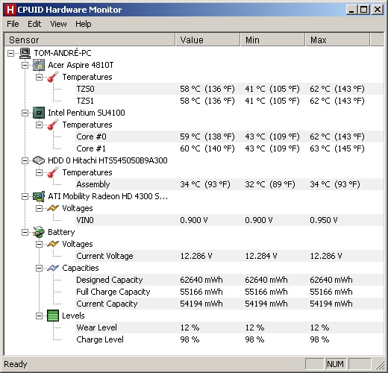Click the thermometer icon under Acer Aspire 4810T
The width and height of the screenshot is (388, 373).
tap(53, 77)
